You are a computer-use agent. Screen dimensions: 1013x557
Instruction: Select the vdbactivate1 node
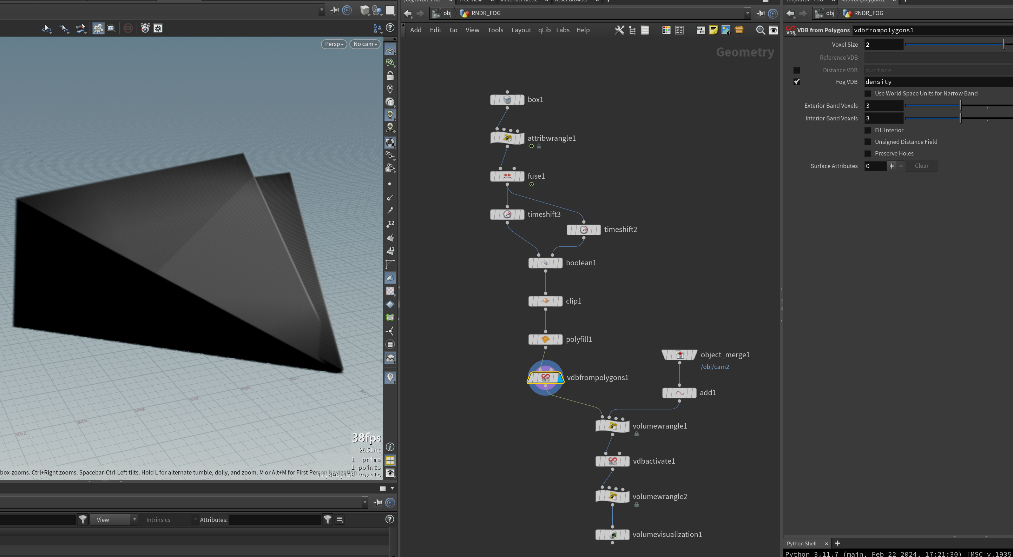click(612, 461)
